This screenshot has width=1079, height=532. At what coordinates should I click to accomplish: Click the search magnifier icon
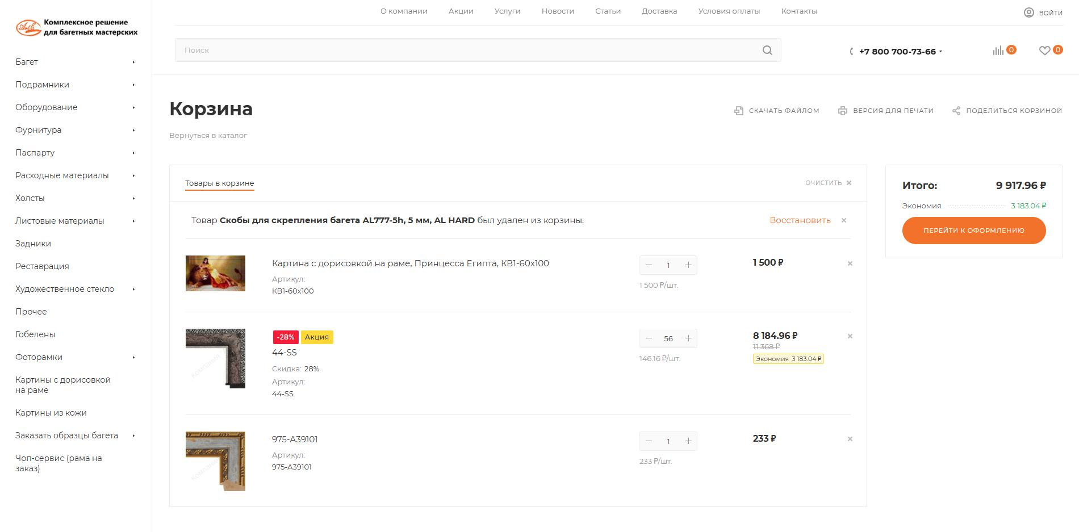point(767,50)
